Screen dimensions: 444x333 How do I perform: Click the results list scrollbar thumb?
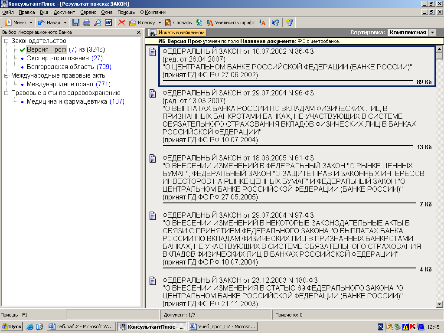point(440,55)
